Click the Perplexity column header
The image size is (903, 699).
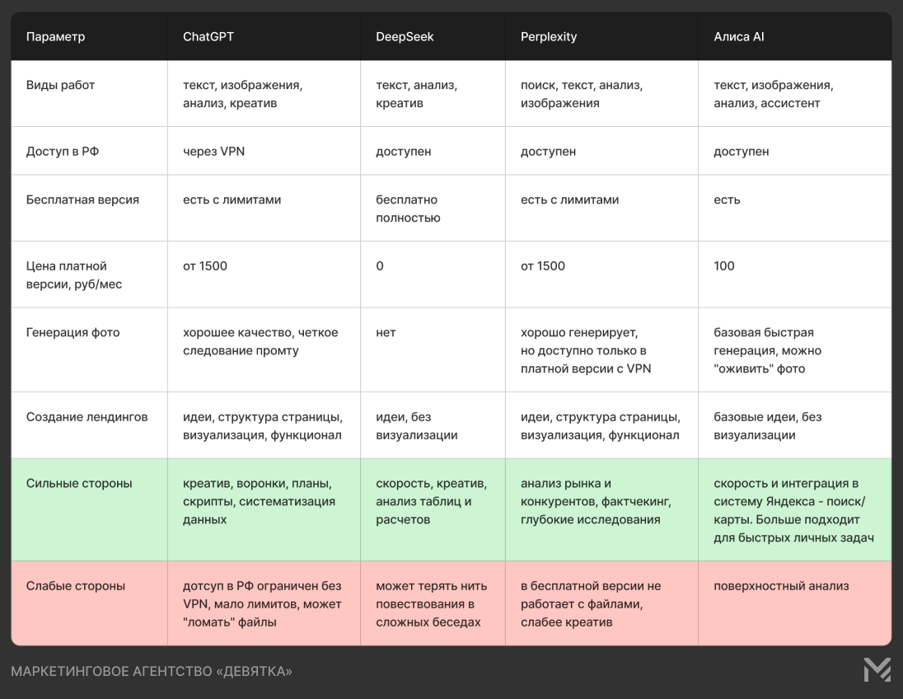point(549,37)
